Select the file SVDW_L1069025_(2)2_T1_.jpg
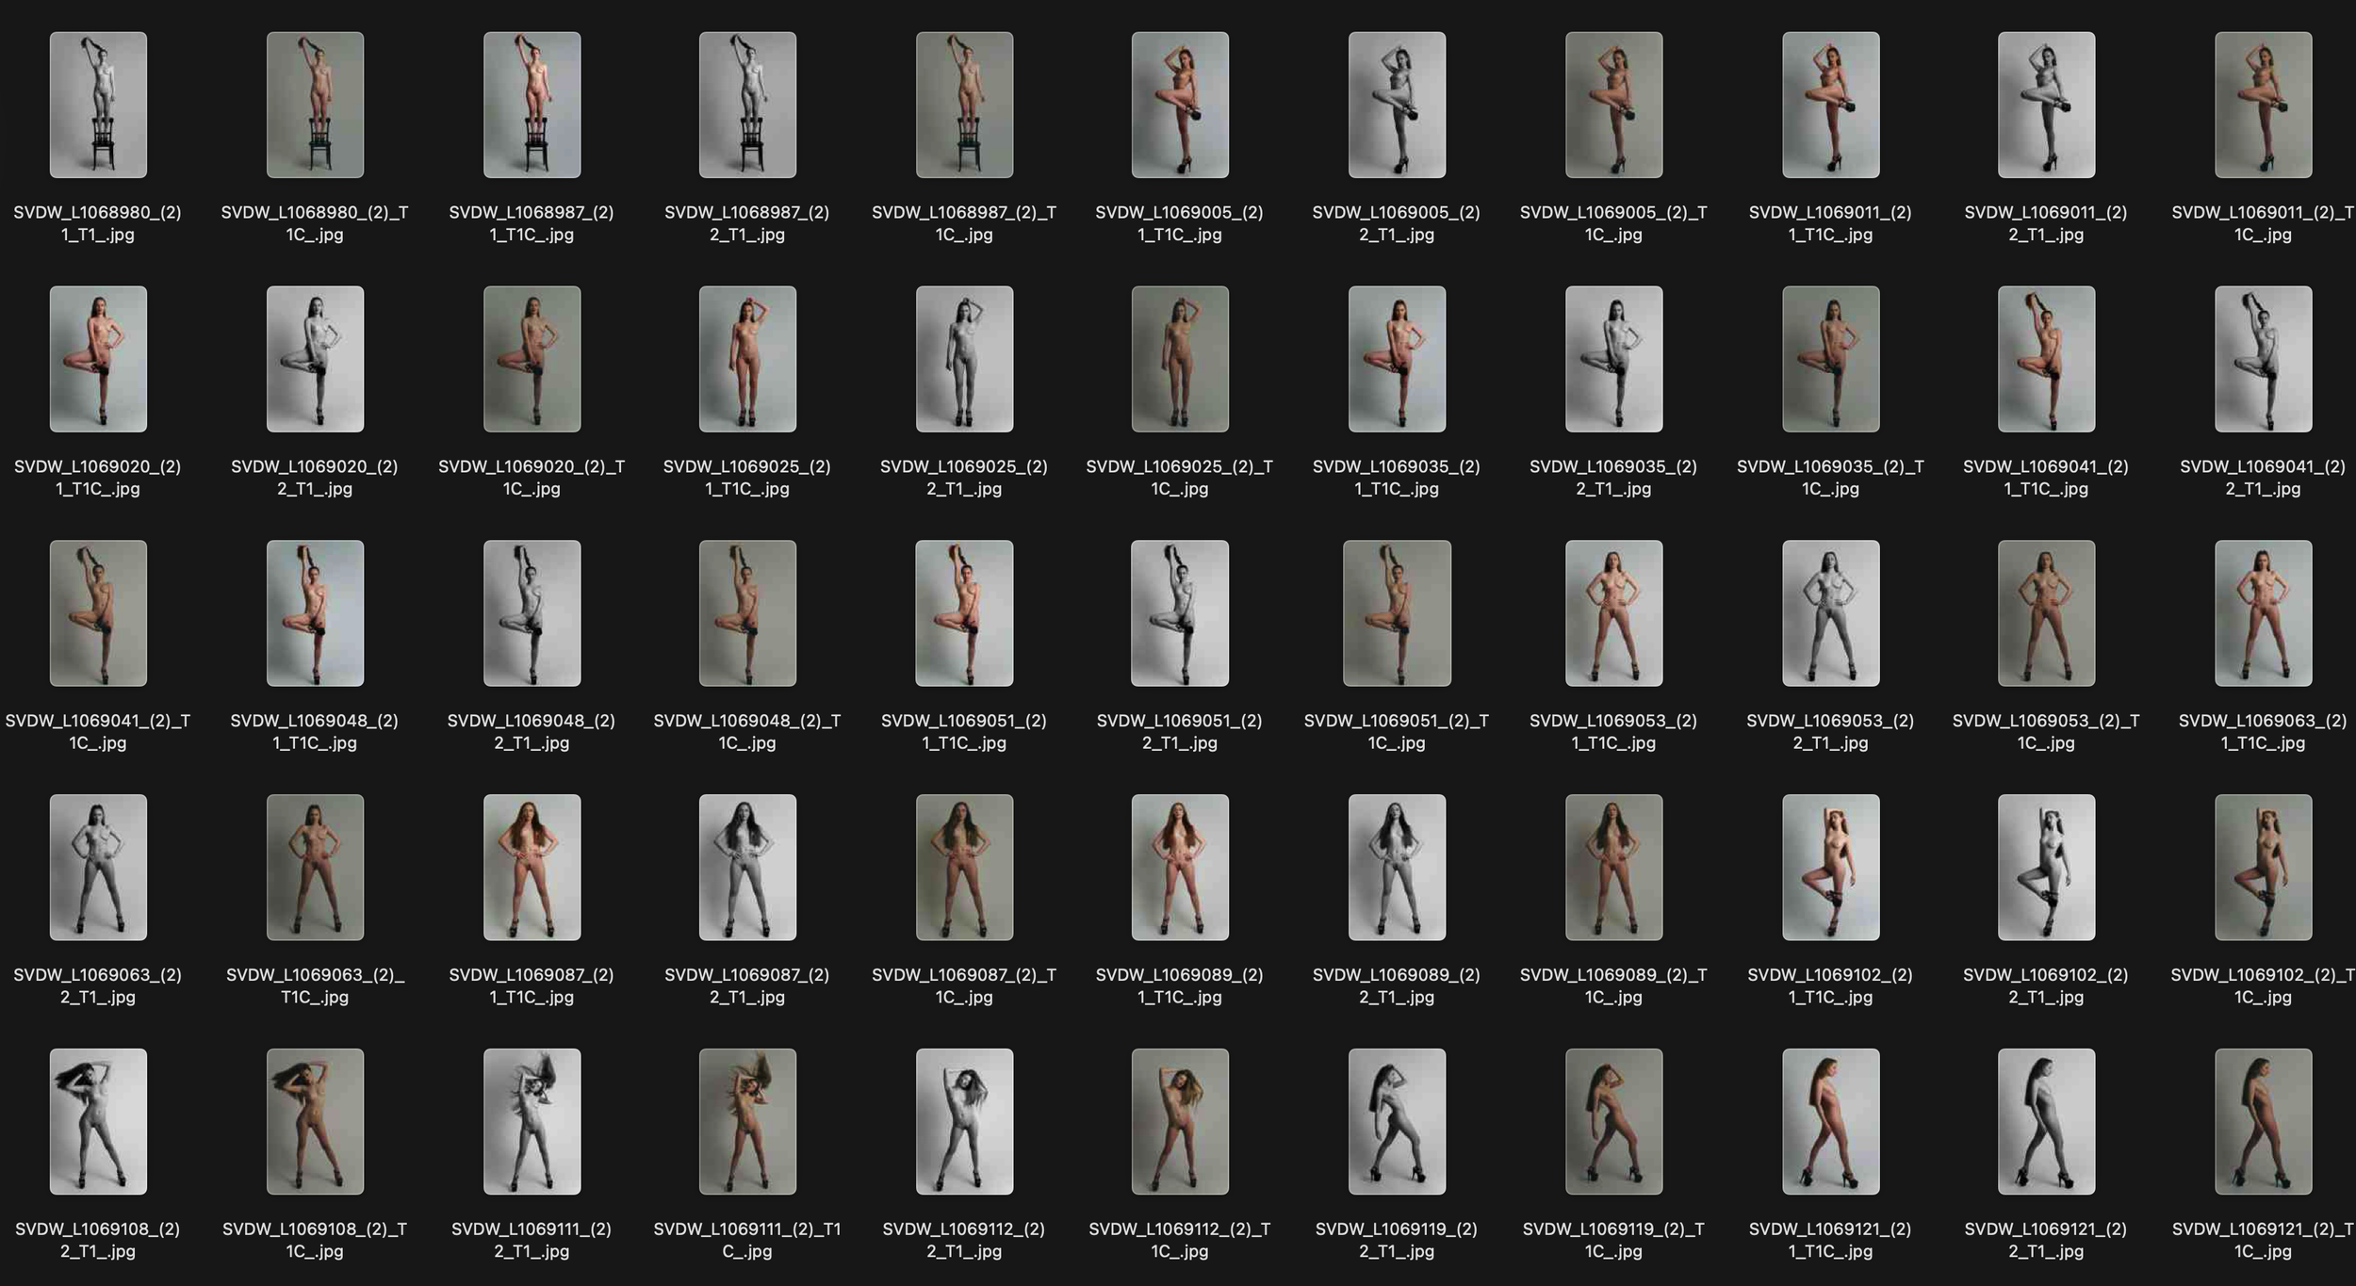 pos(961,358)
